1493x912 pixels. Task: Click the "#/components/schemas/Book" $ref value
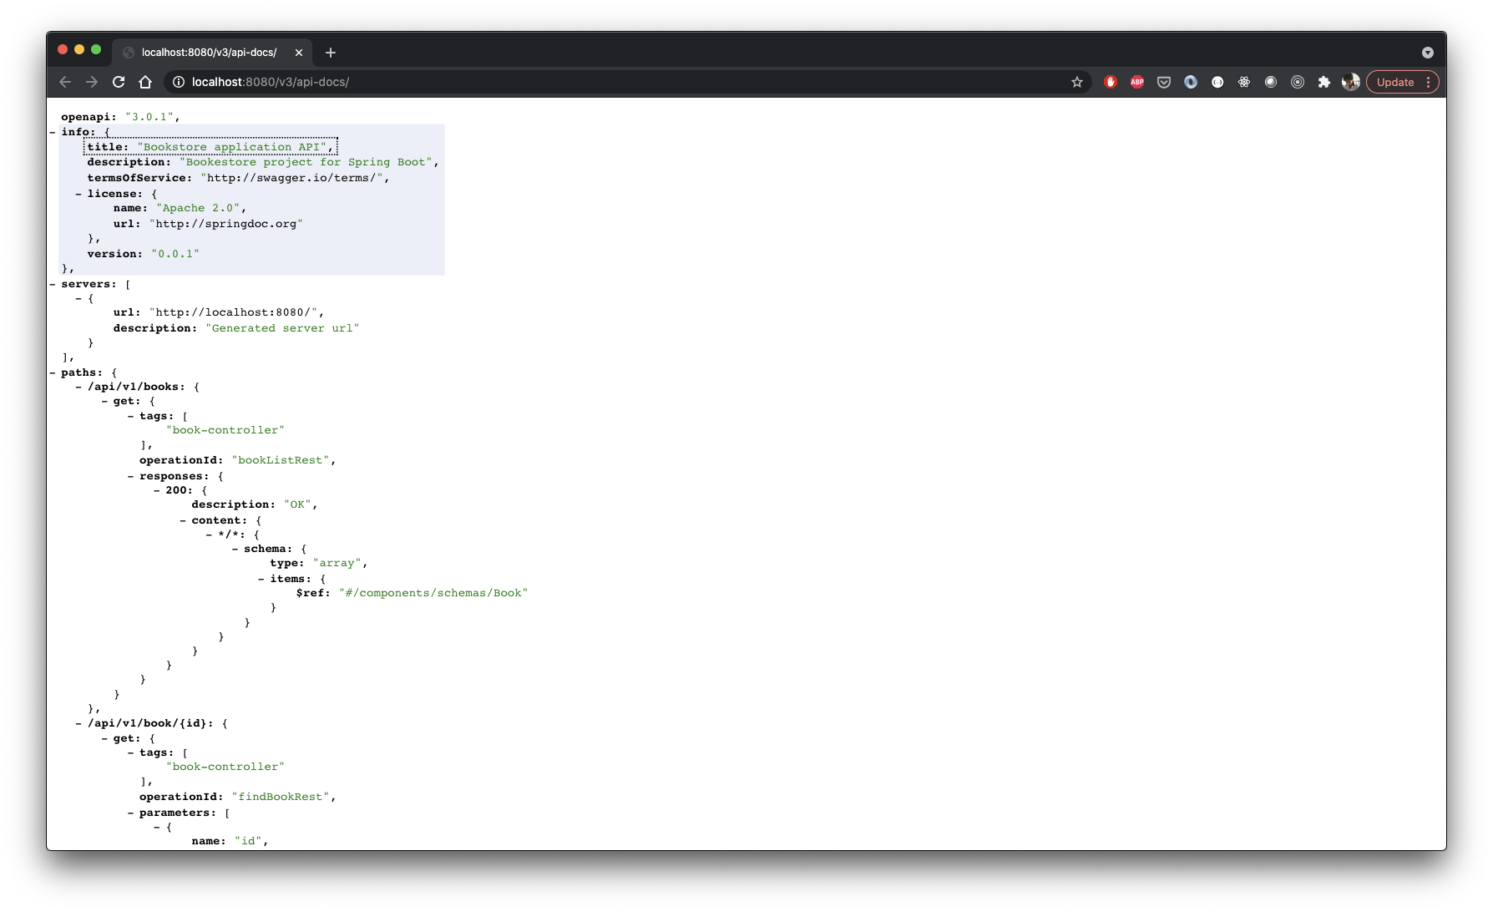click(433, 593)
